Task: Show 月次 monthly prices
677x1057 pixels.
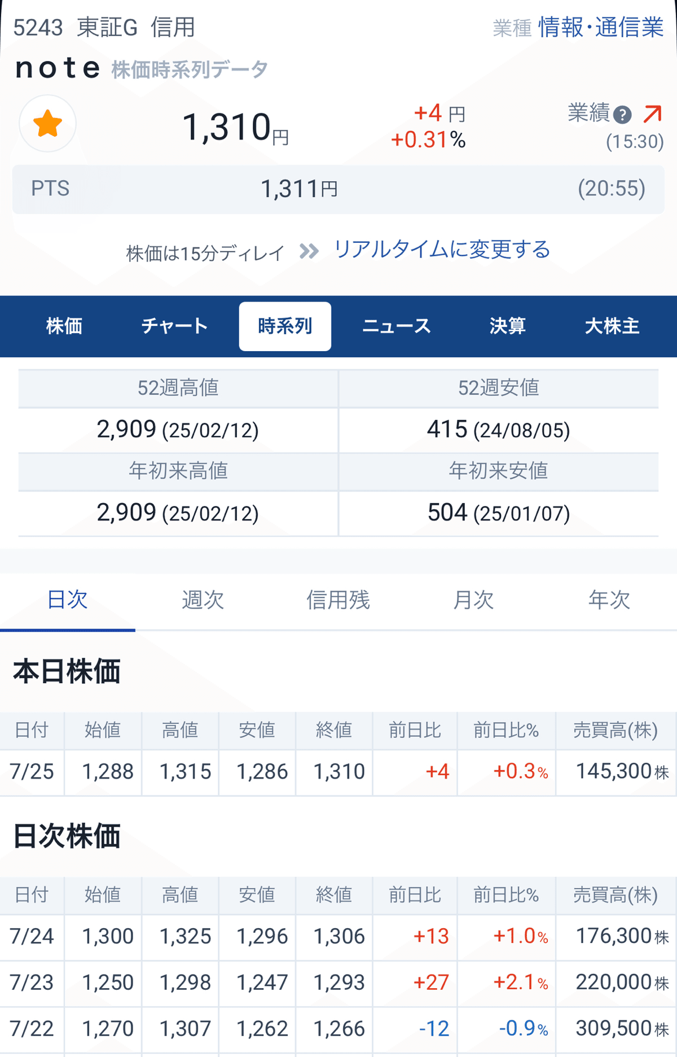Action: (474, 600)
